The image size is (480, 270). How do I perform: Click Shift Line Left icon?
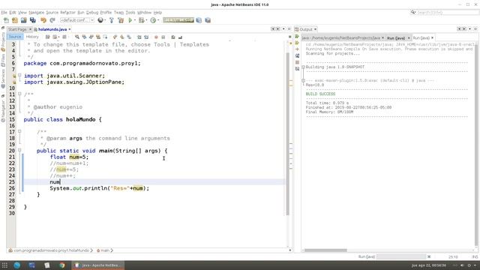[139, 37]
